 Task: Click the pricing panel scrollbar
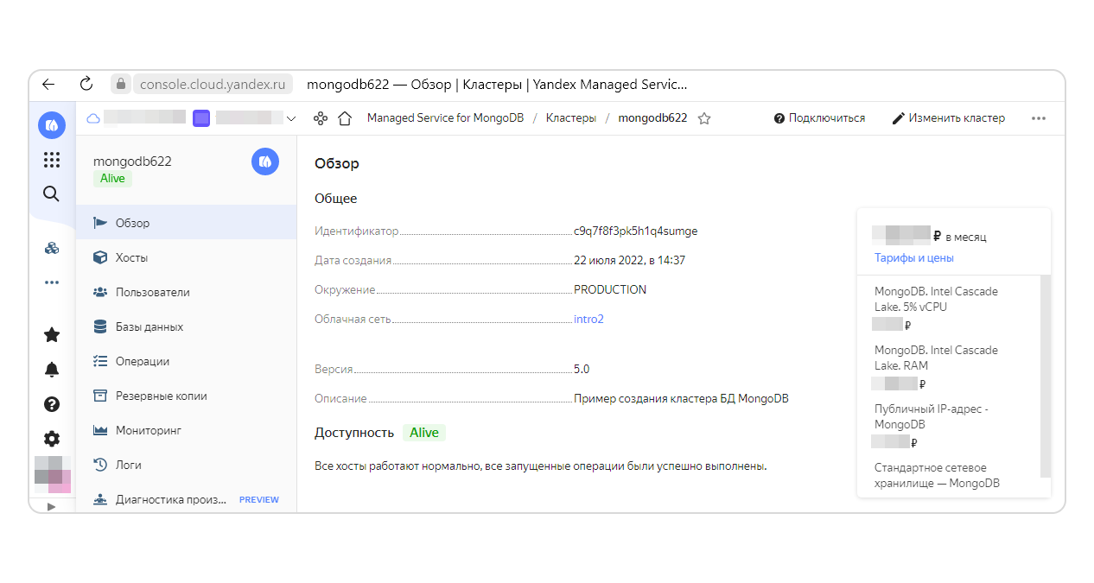pos(1046,376)
